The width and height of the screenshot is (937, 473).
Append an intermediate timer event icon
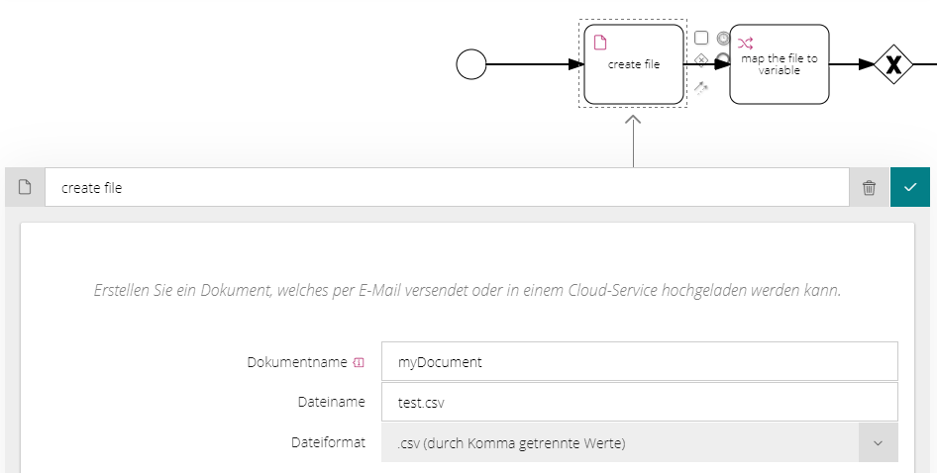(723, 39)
